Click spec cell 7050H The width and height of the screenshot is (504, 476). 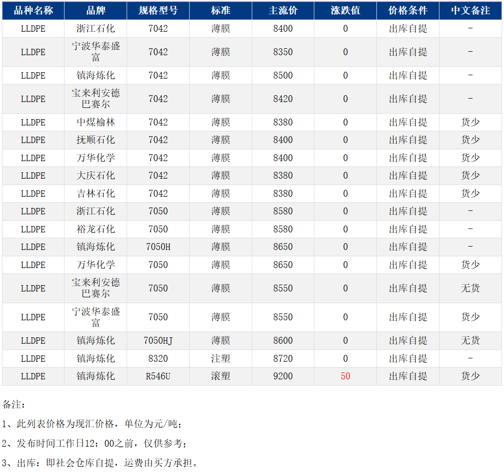coord(158,247)
